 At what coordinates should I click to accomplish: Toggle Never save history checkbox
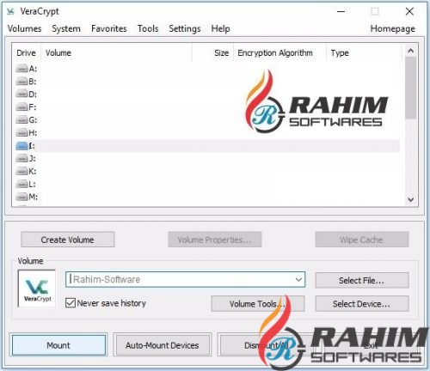(x=71, y=303)
